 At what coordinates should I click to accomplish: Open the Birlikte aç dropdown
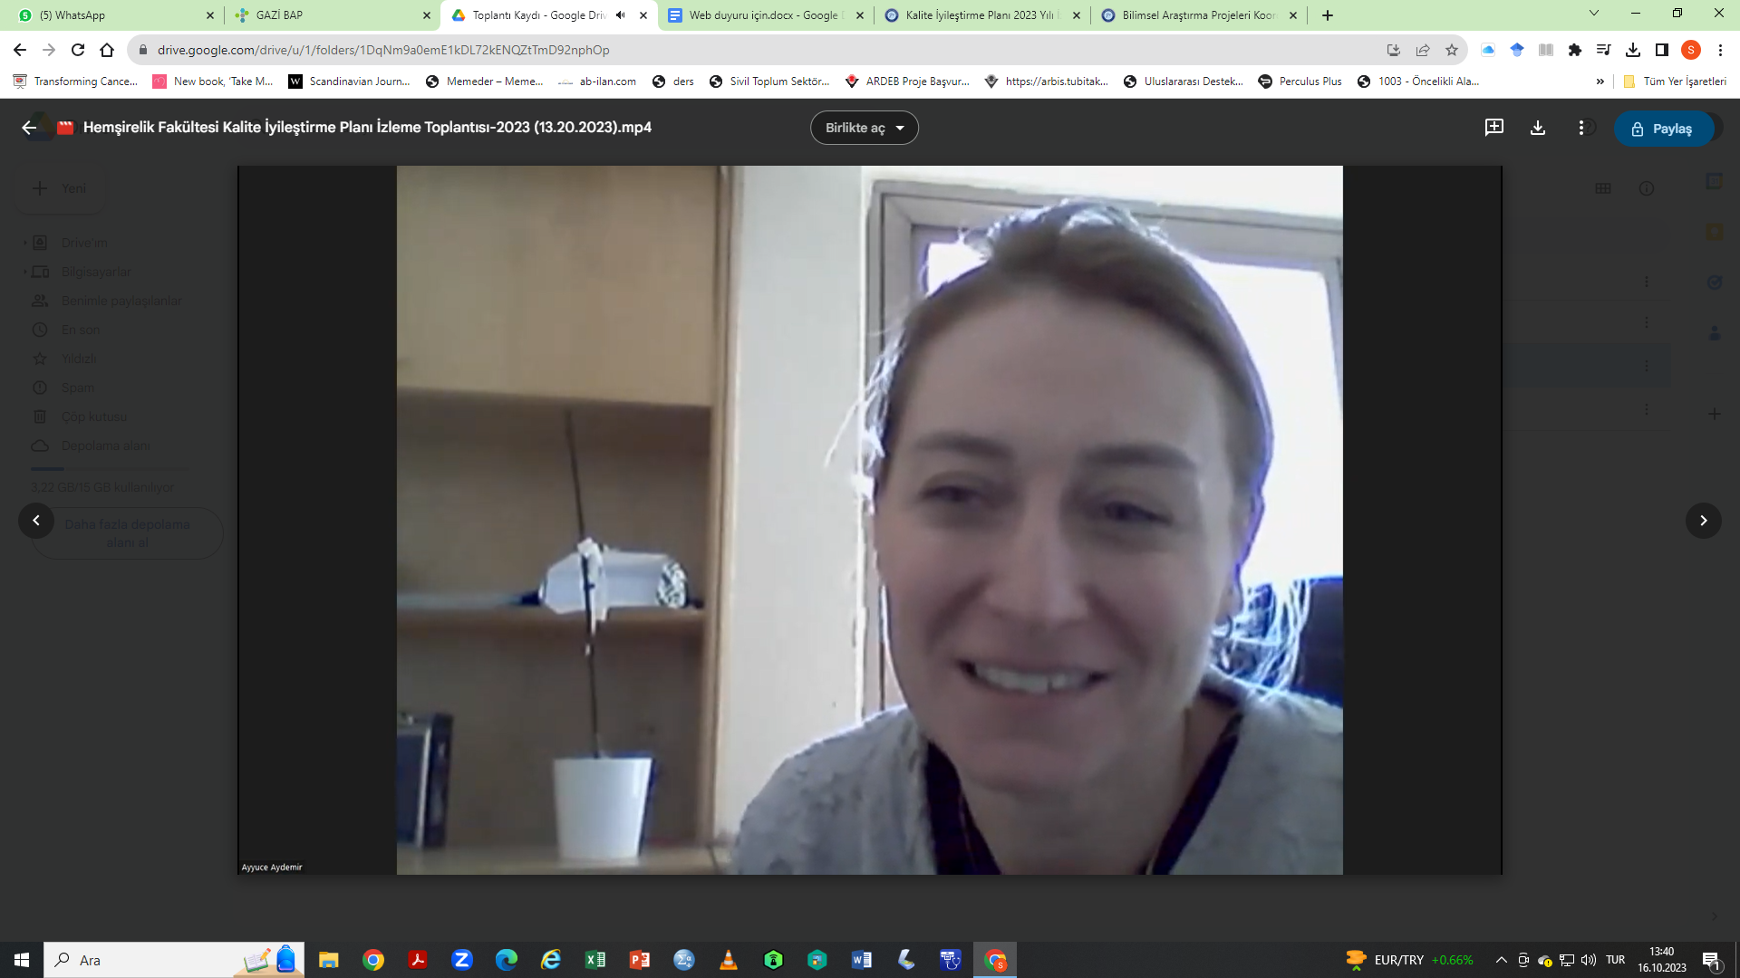tap(865, 128)
